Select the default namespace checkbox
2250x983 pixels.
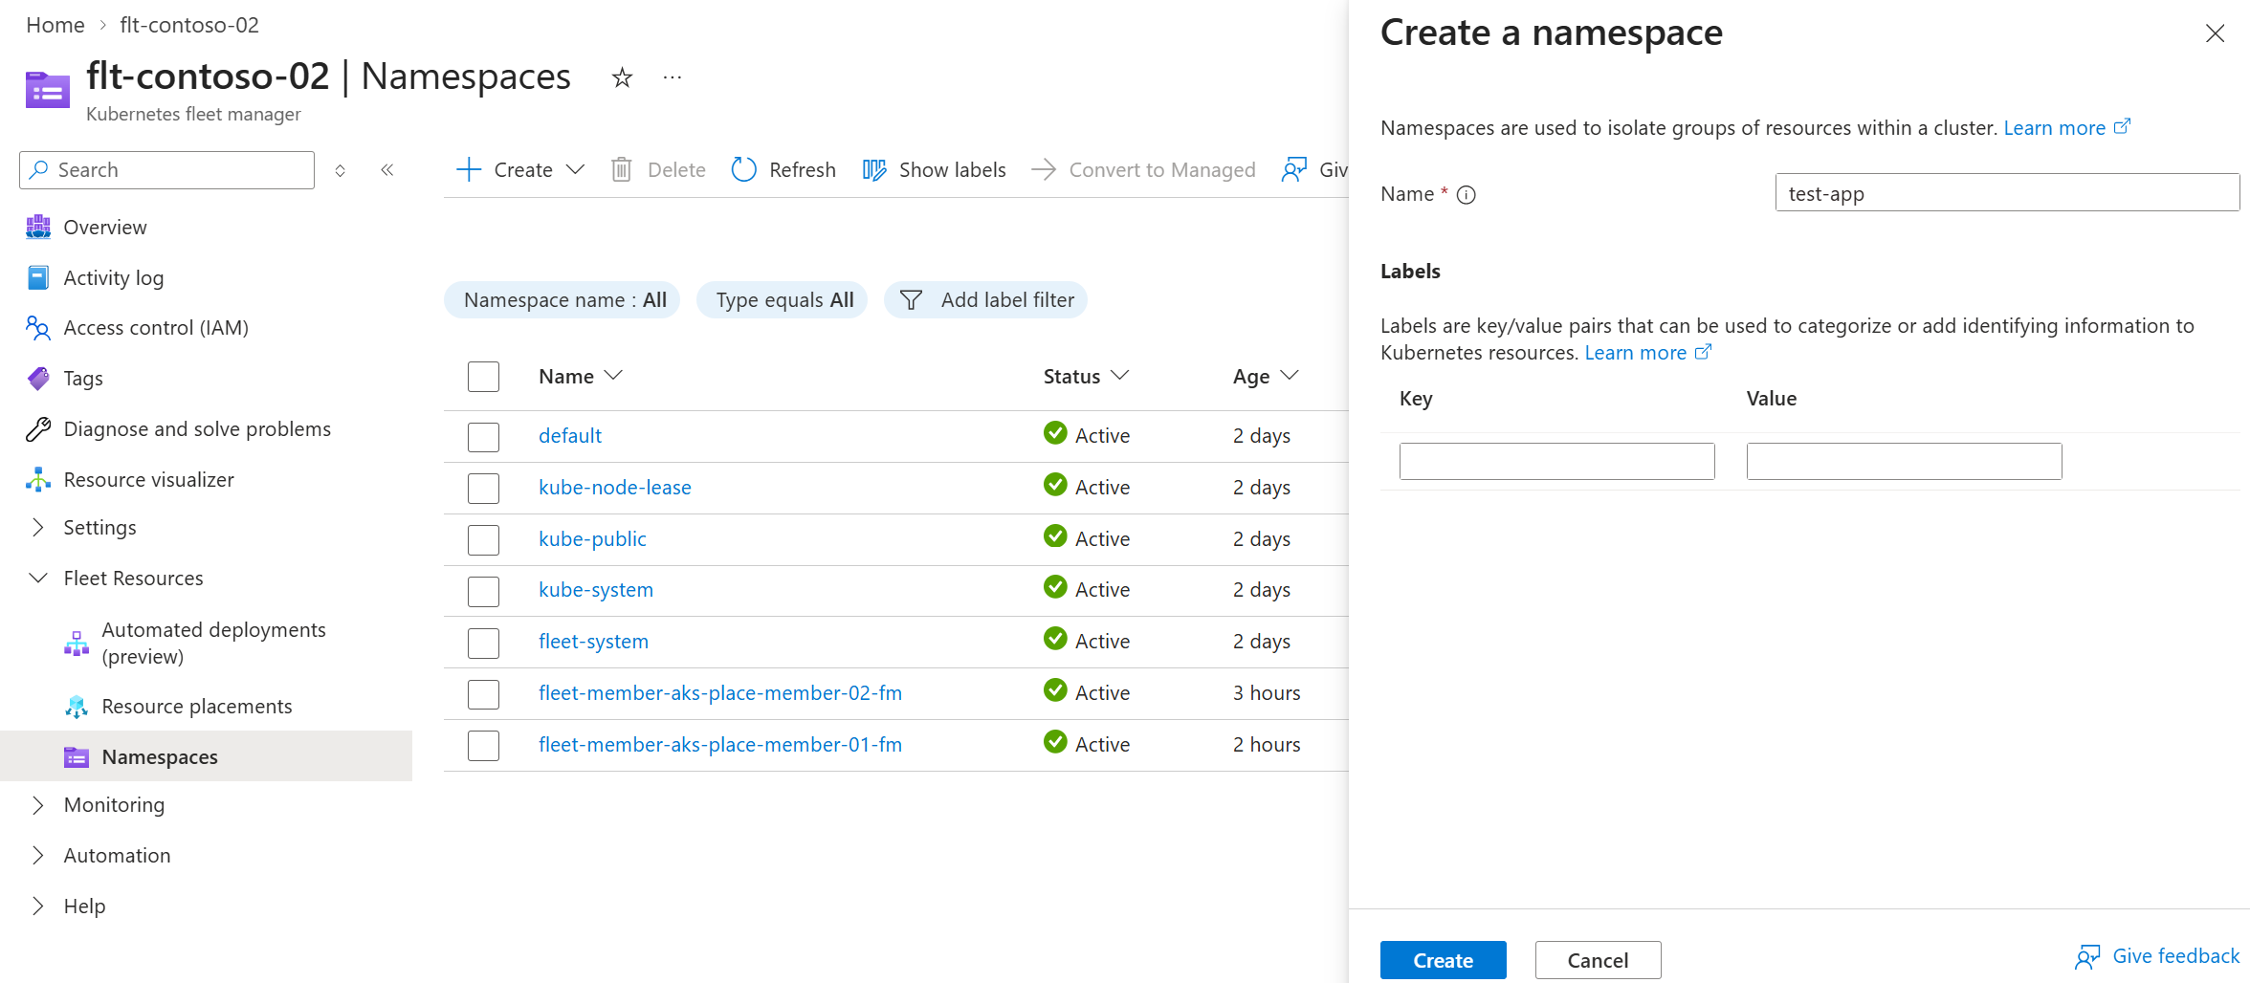click(484, 437)
